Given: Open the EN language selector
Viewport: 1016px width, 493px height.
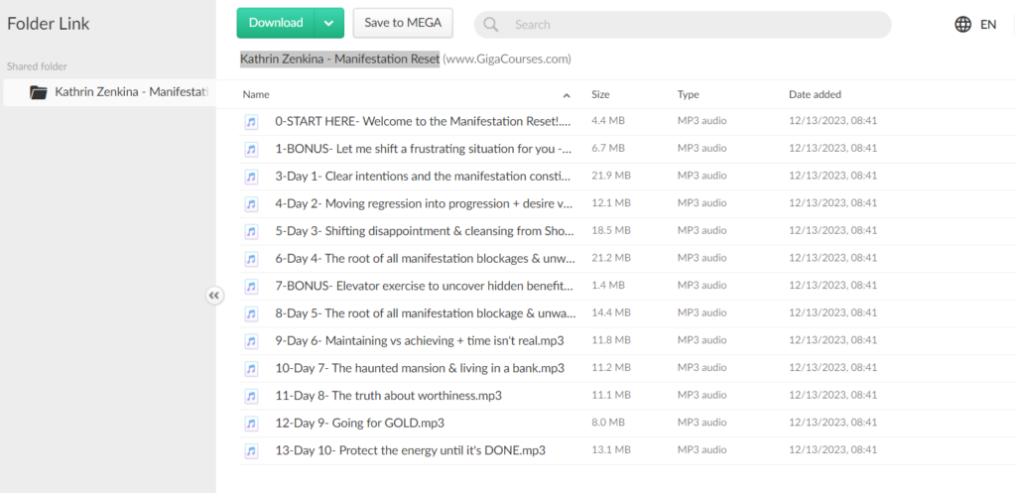Looking at the screenshot, I should point(988,25).
